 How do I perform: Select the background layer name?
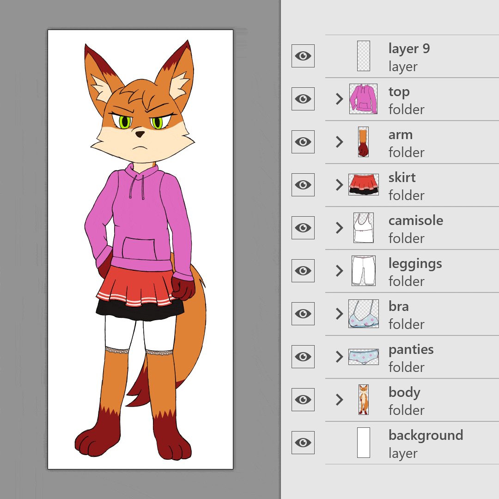pos(426,436)
